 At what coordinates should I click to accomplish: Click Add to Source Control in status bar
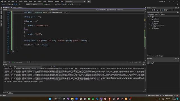pyautogui.click(x=154, y=95)
